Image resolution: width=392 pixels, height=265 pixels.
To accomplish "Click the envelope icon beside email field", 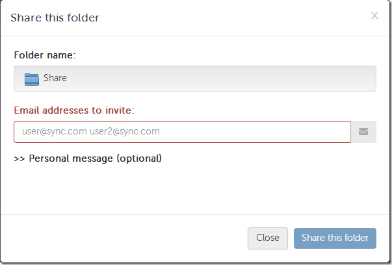I will pyautogui.click(x=363, y=132).
